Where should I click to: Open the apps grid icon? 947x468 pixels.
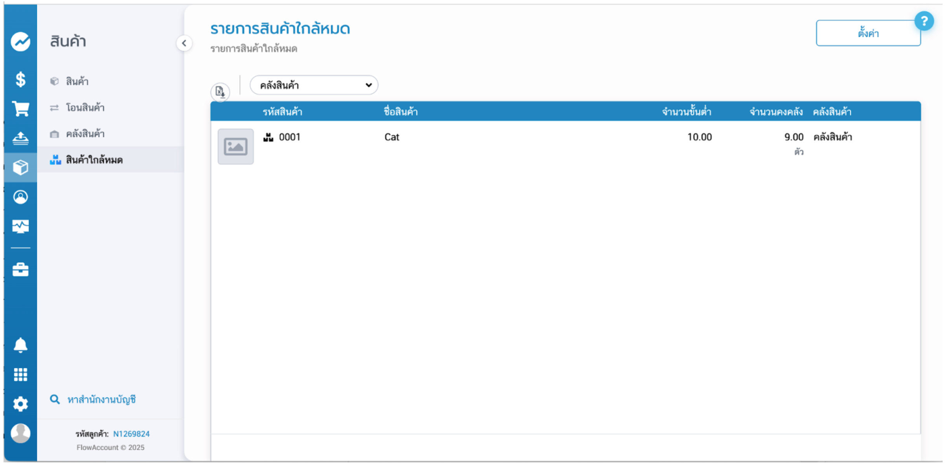click(20, 375)
